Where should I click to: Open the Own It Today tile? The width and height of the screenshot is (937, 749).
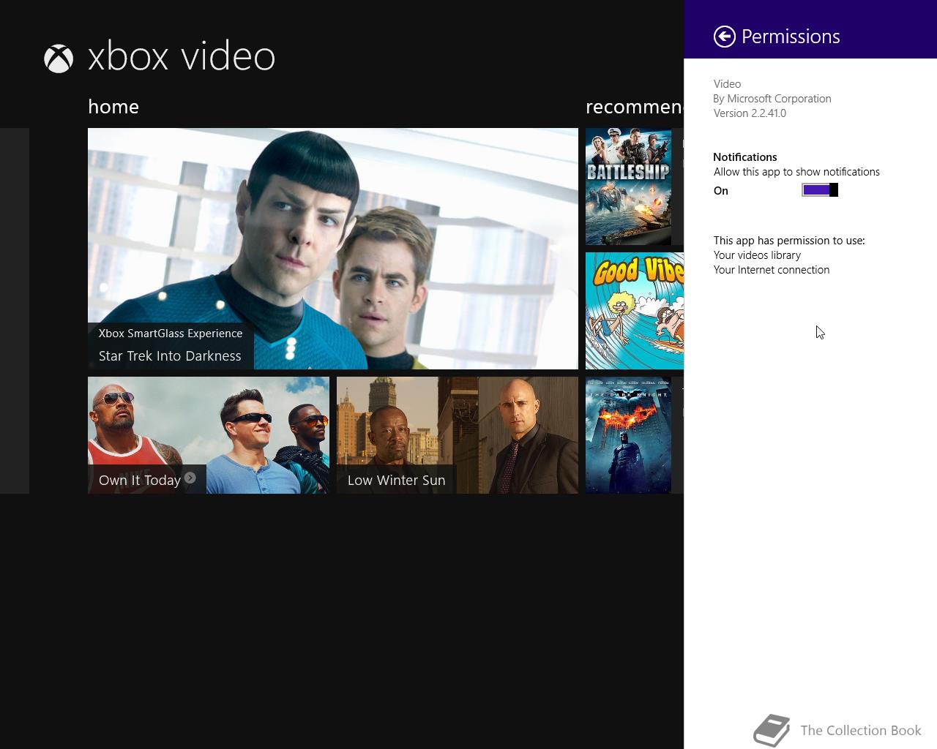pyautogui.click(x=209, y=435)
